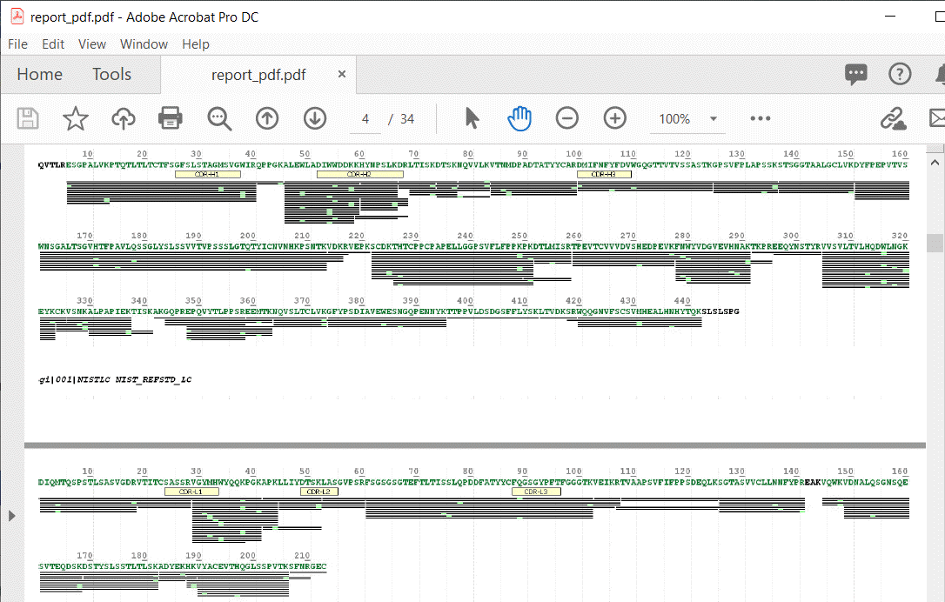Expand the left navigation pane arrow
This screenshot has height=602, width=945.
coord(11,516)
